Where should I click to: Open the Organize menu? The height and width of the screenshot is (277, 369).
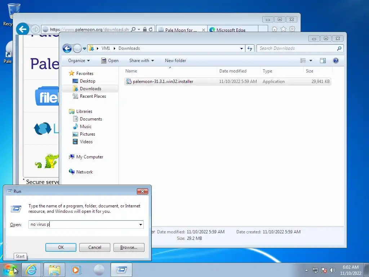coord(79,61)
